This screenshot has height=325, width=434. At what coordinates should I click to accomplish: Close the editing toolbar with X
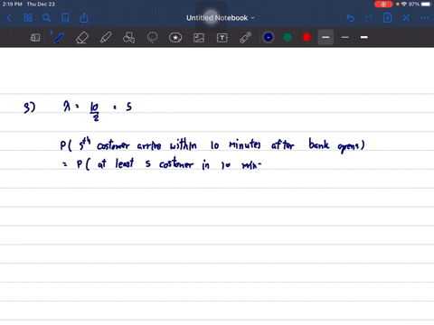[406, 18]
